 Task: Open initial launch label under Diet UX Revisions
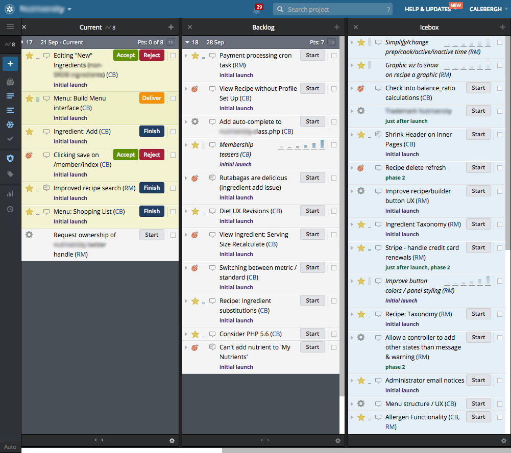(x=236, y=221)
